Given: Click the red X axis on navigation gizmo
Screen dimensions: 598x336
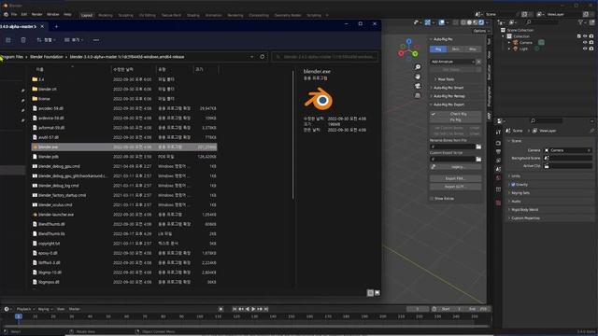Looking at the screenshot, I should [x=401, y=54].
